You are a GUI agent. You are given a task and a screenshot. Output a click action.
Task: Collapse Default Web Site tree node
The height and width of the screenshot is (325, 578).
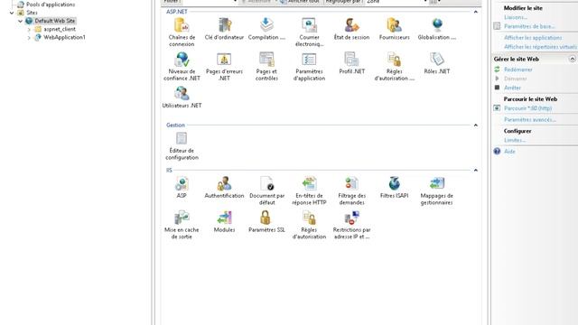pos(20,21)
